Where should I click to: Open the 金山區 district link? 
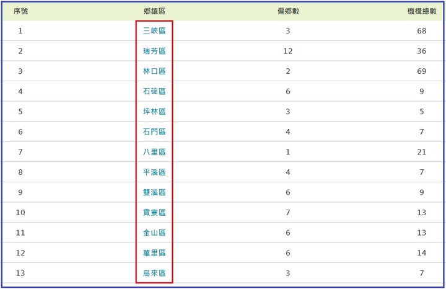pyautogui.click(x=154, y=233)
